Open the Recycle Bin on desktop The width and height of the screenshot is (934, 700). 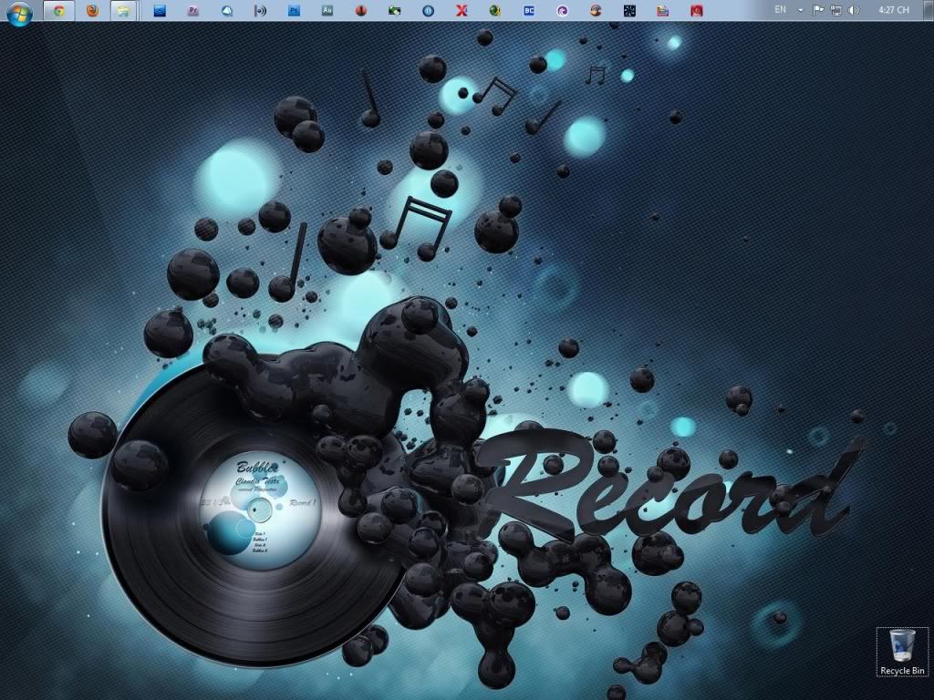(902, 651)
